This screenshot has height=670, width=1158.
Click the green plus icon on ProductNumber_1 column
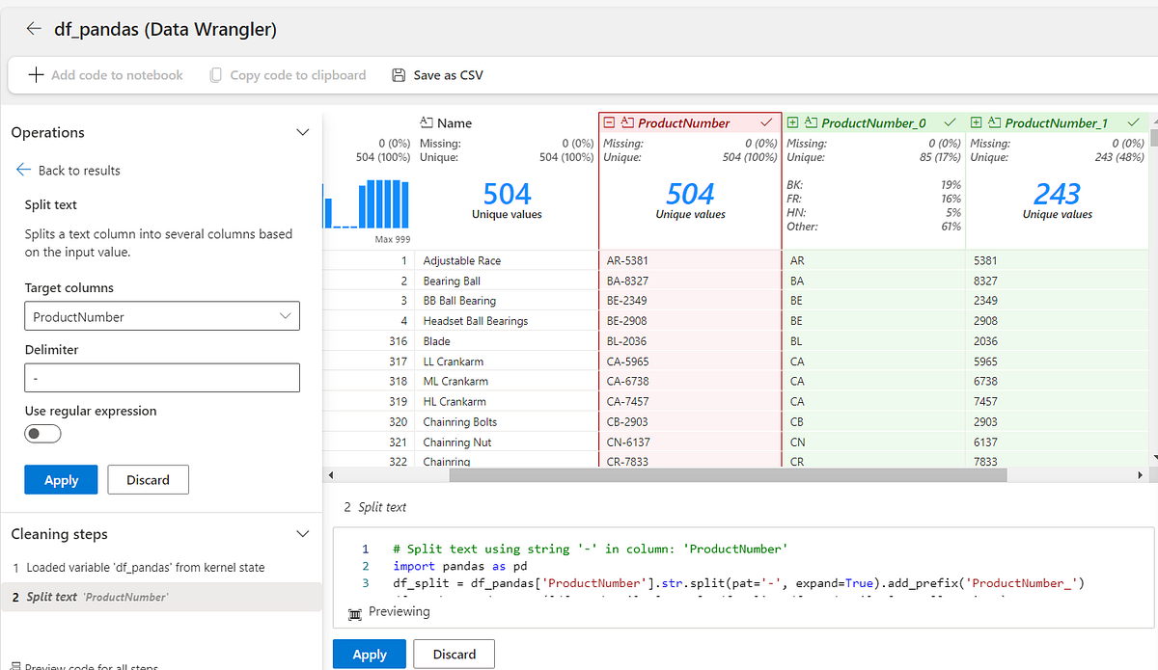[977, 123]
